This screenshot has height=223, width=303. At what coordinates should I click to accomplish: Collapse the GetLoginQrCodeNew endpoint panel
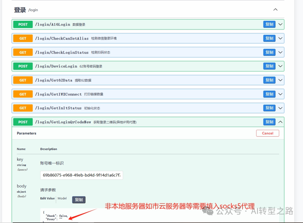tap(280, 122)
